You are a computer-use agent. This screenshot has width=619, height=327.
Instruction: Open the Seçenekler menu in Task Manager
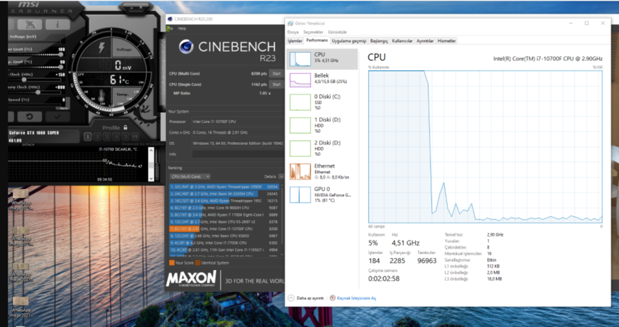[314, 32]
